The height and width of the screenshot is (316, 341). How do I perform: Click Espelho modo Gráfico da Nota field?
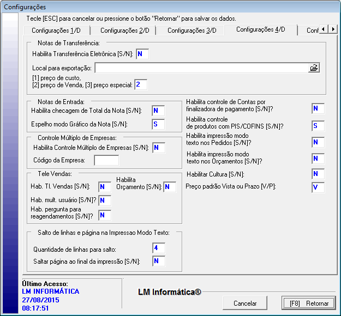pyautogui.click(x=158, y=125)
